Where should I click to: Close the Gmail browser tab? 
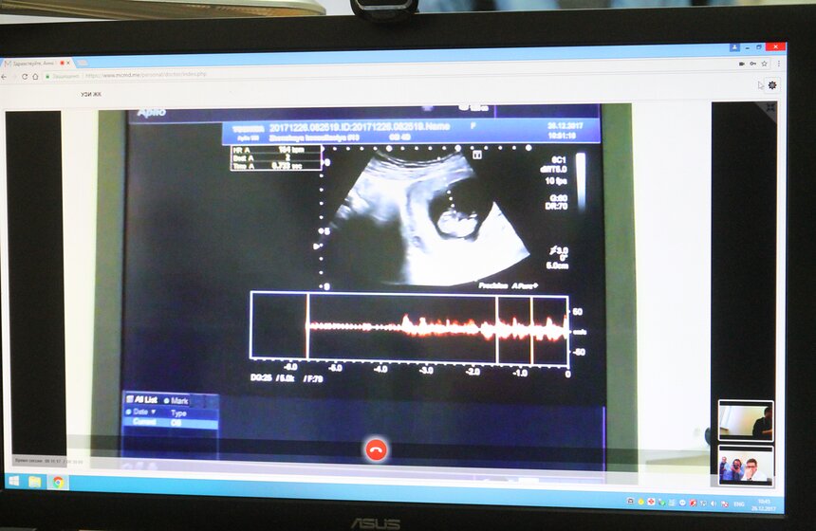pos(68,63)
